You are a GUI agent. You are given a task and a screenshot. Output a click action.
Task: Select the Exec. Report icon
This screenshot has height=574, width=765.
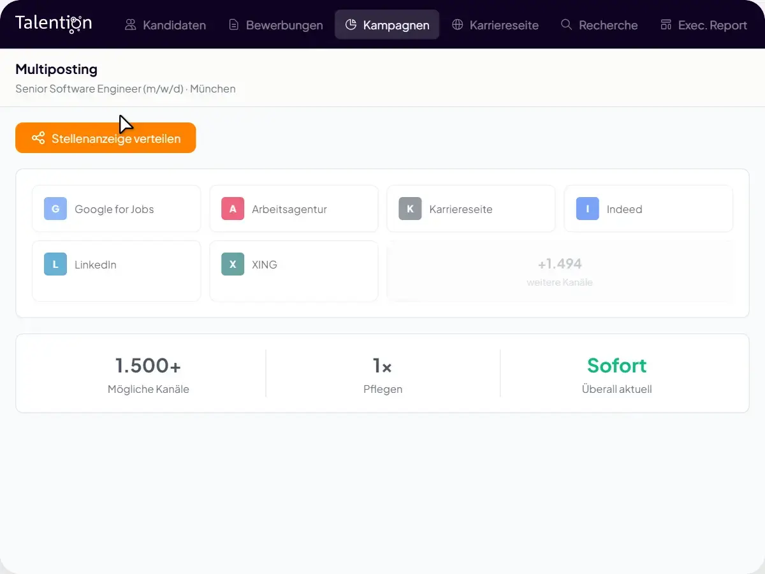click(666, 24)
